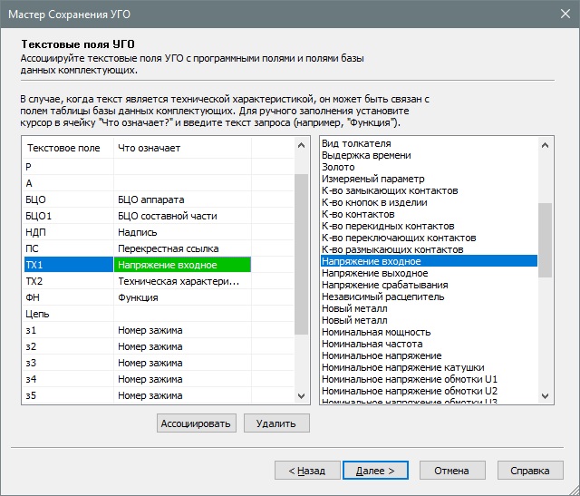Click the Ассоциировать button
The height and width of the screenshot is (496, 580).
click(198, 423)
